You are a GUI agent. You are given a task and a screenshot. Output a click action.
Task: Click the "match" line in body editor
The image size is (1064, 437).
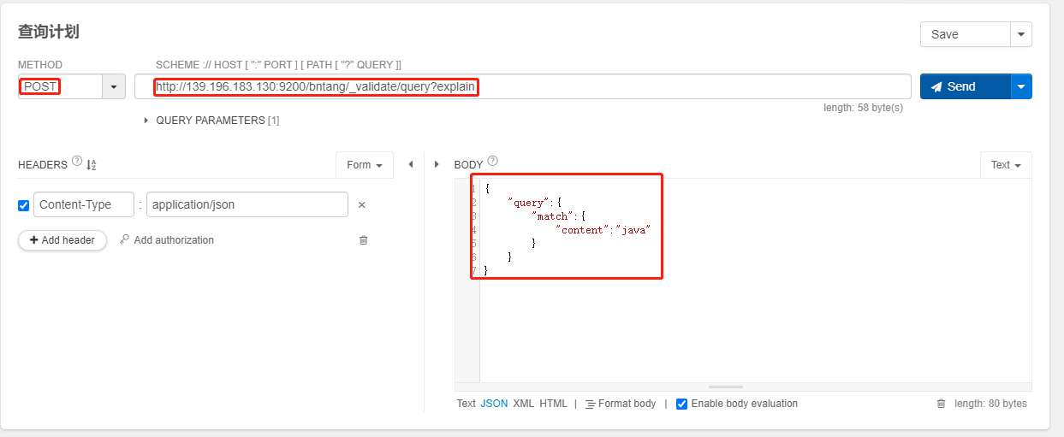[558, 216]
